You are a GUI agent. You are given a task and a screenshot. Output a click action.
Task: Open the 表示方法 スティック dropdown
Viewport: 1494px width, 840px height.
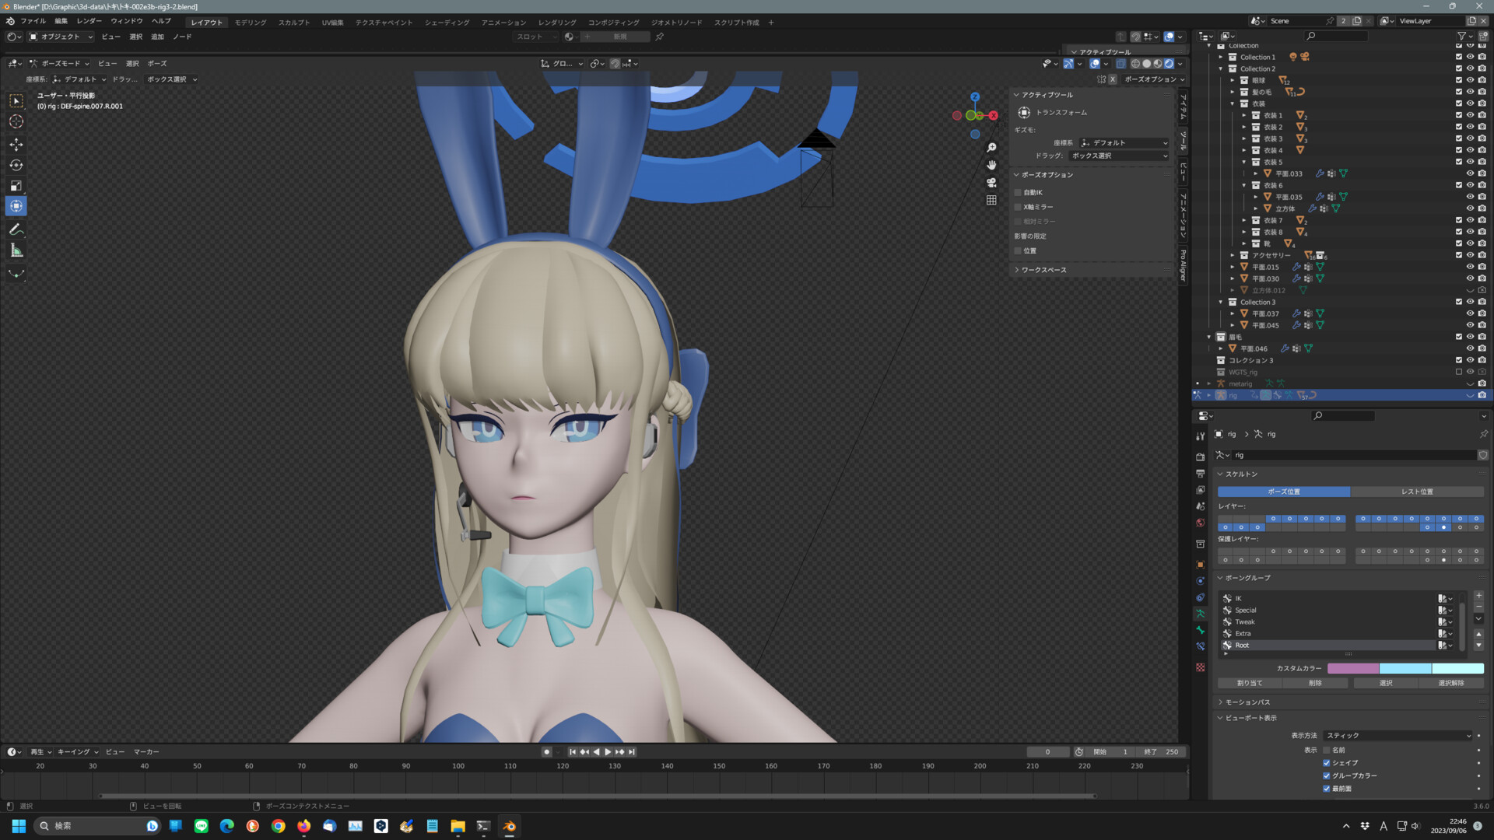coord(1397,735)
